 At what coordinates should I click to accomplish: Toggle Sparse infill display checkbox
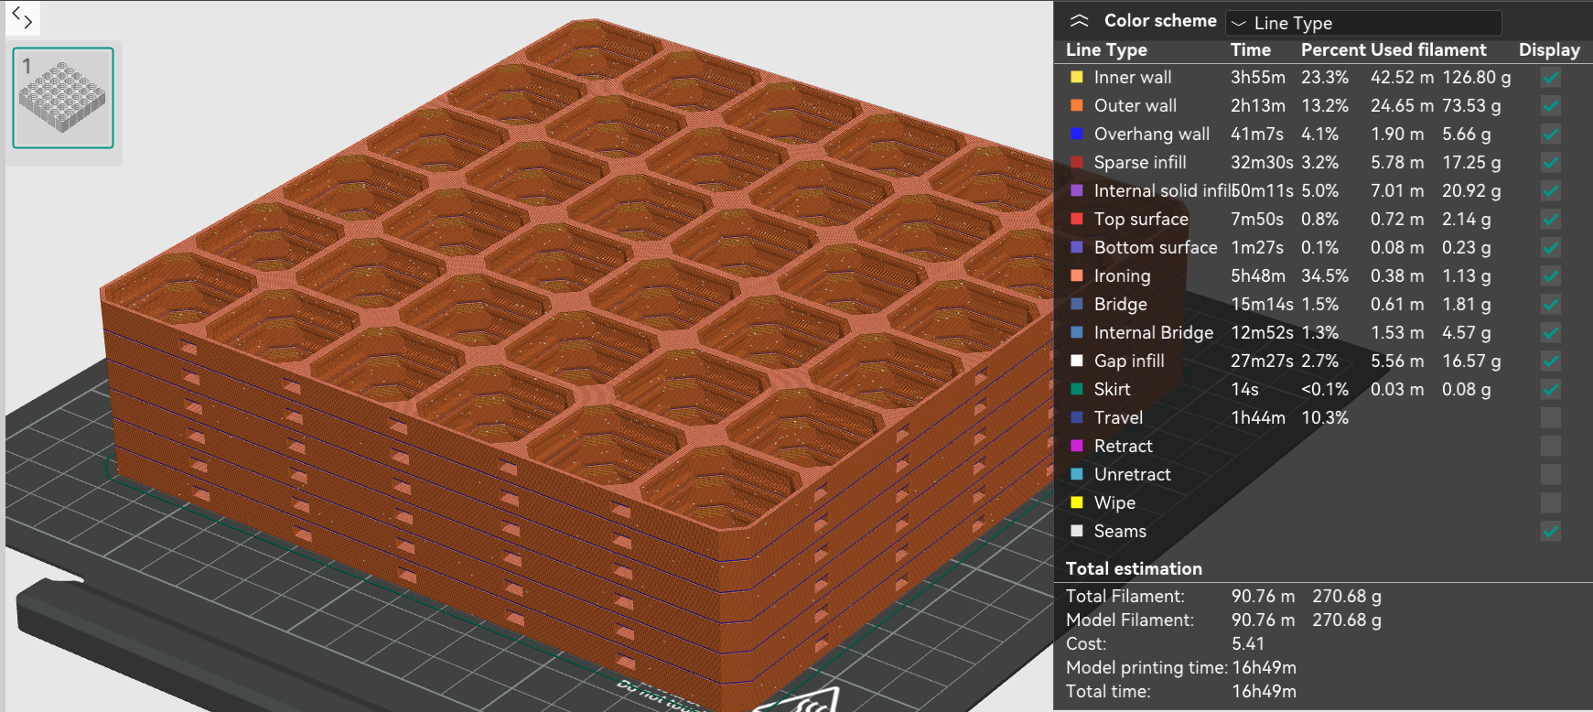point(1550,163)
